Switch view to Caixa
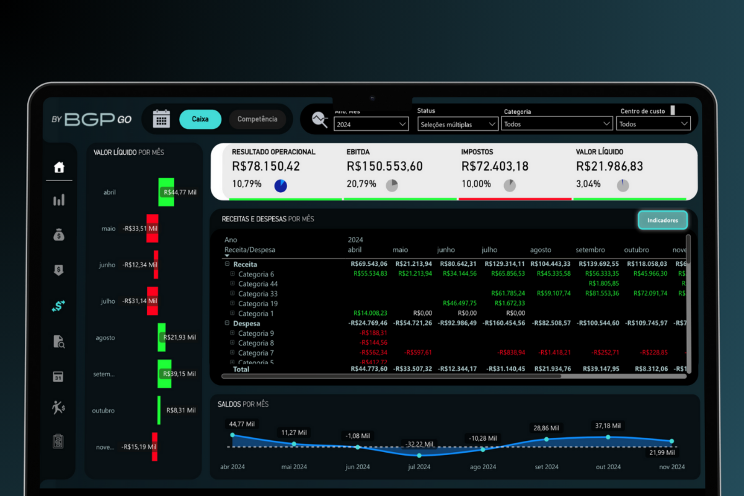The height and width of the screenshot is (496, 744). [200, 119]
